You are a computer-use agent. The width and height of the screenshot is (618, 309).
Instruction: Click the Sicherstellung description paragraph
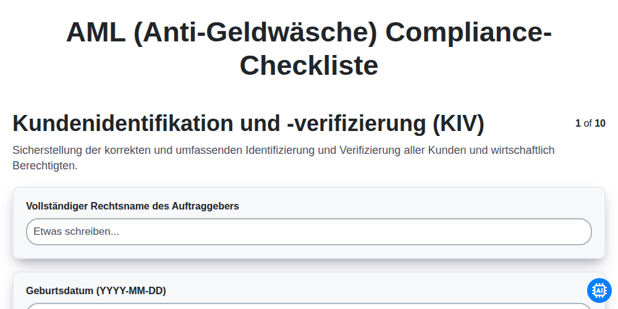click(284, 158)
